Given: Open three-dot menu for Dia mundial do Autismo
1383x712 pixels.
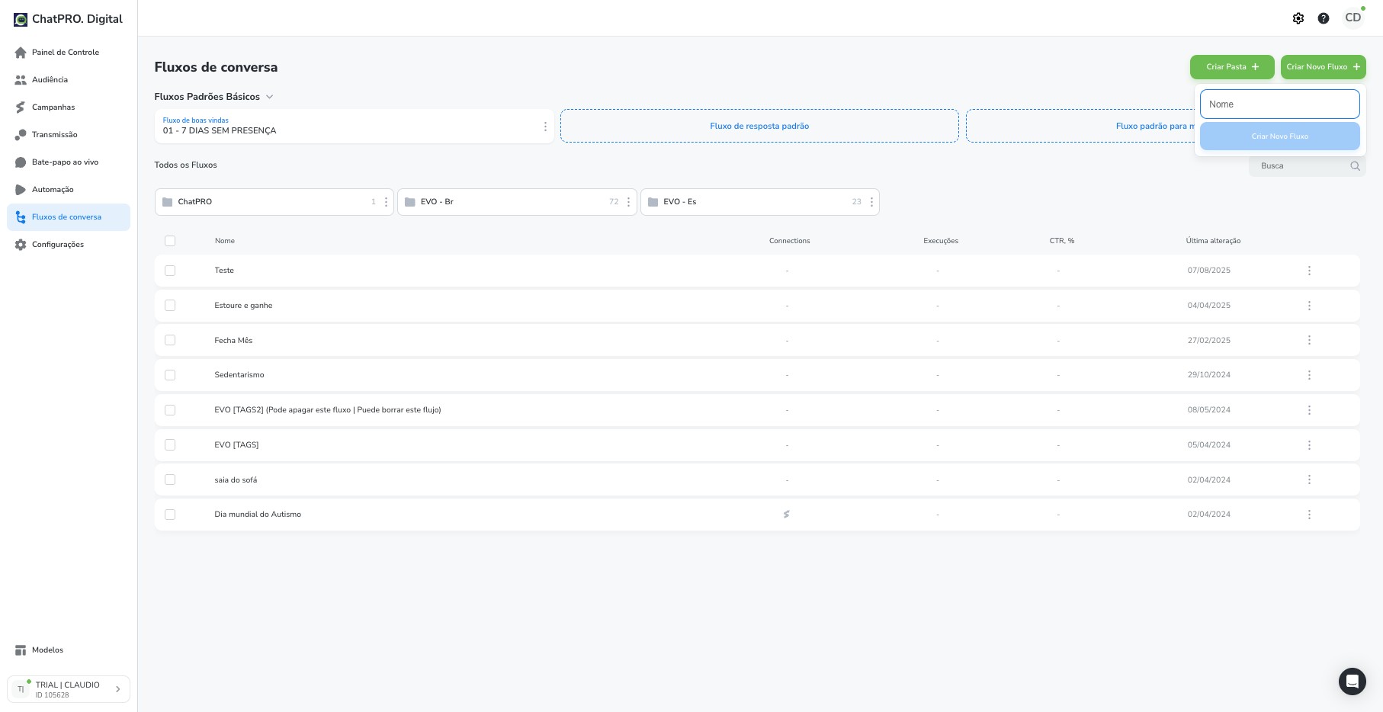Looking at the screenshot, I should coord(1309,515).
